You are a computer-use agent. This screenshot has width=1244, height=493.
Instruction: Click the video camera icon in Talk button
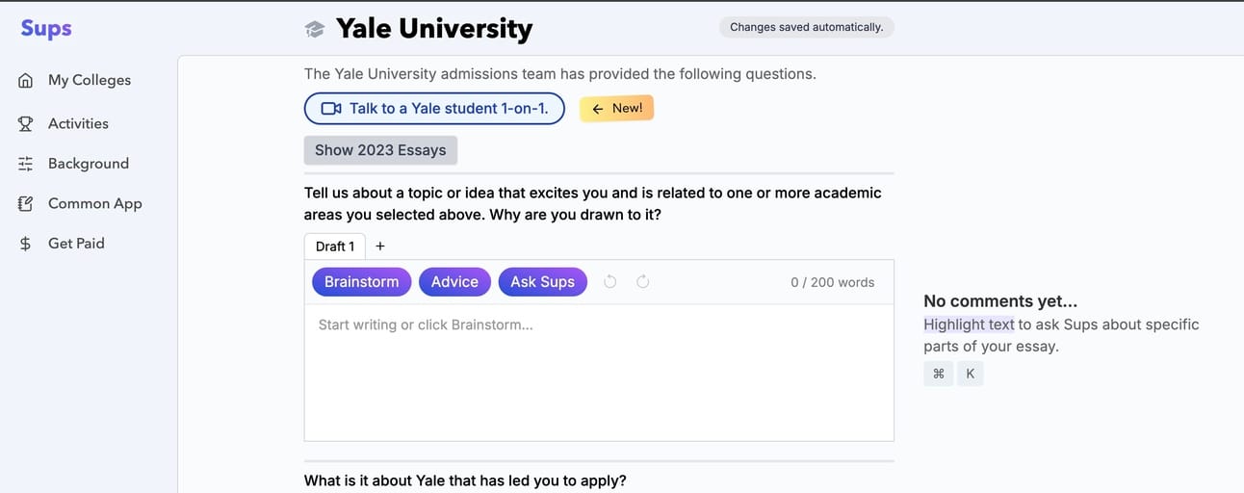click(331, 109)
